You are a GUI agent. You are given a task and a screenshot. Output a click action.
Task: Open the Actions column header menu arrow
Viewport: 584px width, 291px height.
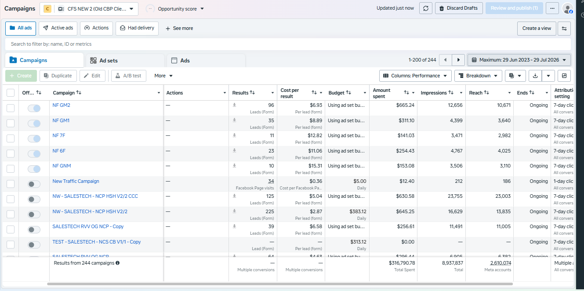[225, 93]
